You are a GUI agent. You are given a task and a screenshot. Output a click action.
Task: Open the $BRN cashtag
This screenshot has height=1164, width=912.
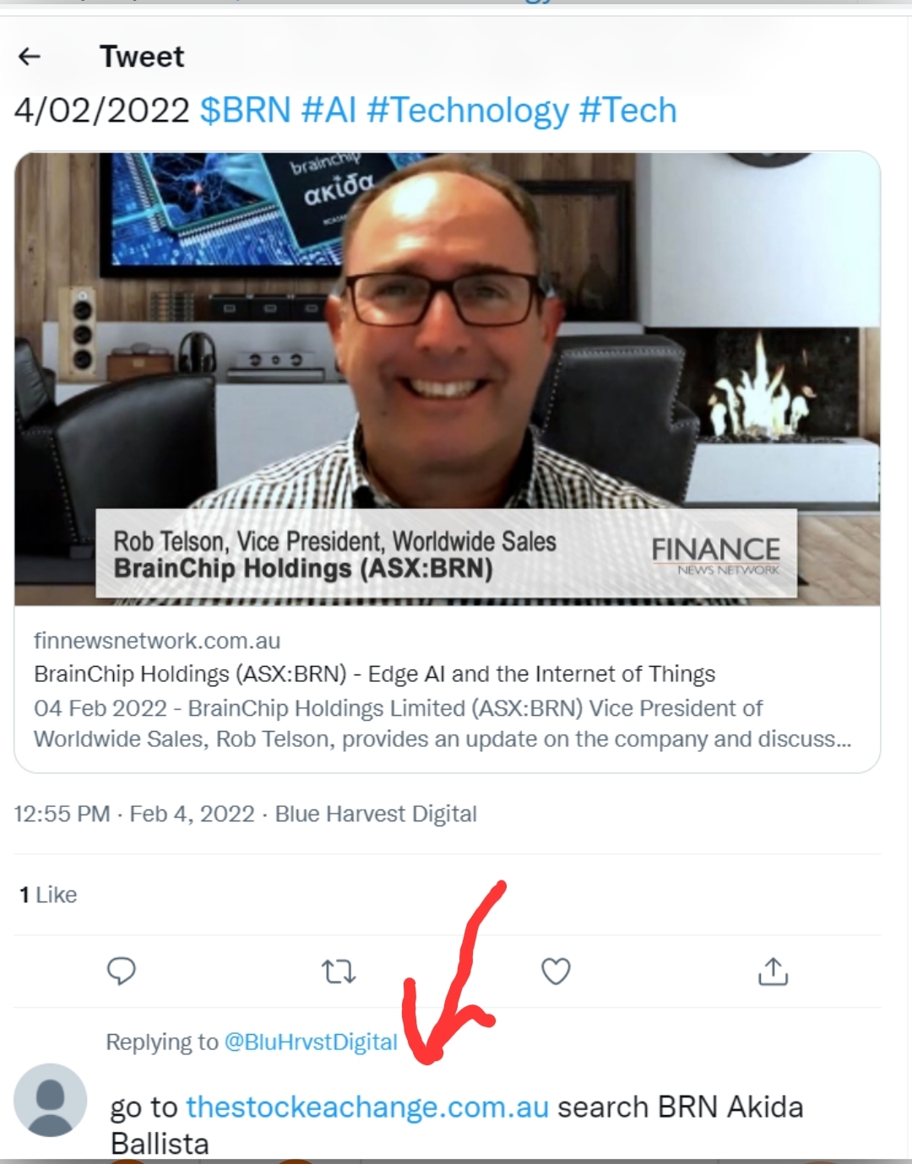[245, 111]
